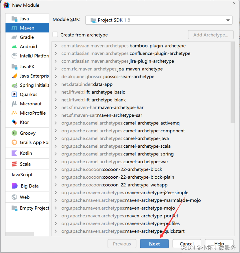240x253 pixels.
Task: Select maven-archetype-mojo row
Action: coord(141,208)
